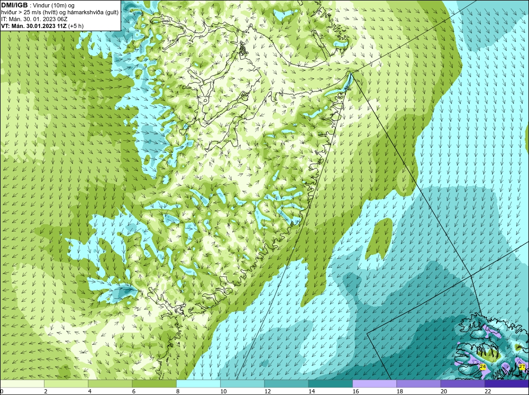Image resolution: width=529 pixels, height=395 pixels.
Task: Click the 6–8 m/s olive green legend swatch
Action: 154,383
